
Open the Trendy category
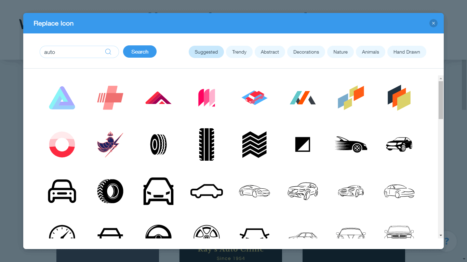click(239, 52)
